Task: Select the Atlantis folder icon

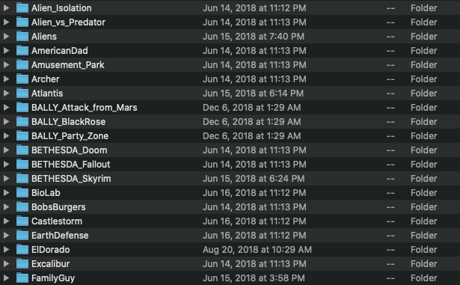Action: (x=22, y=94)
